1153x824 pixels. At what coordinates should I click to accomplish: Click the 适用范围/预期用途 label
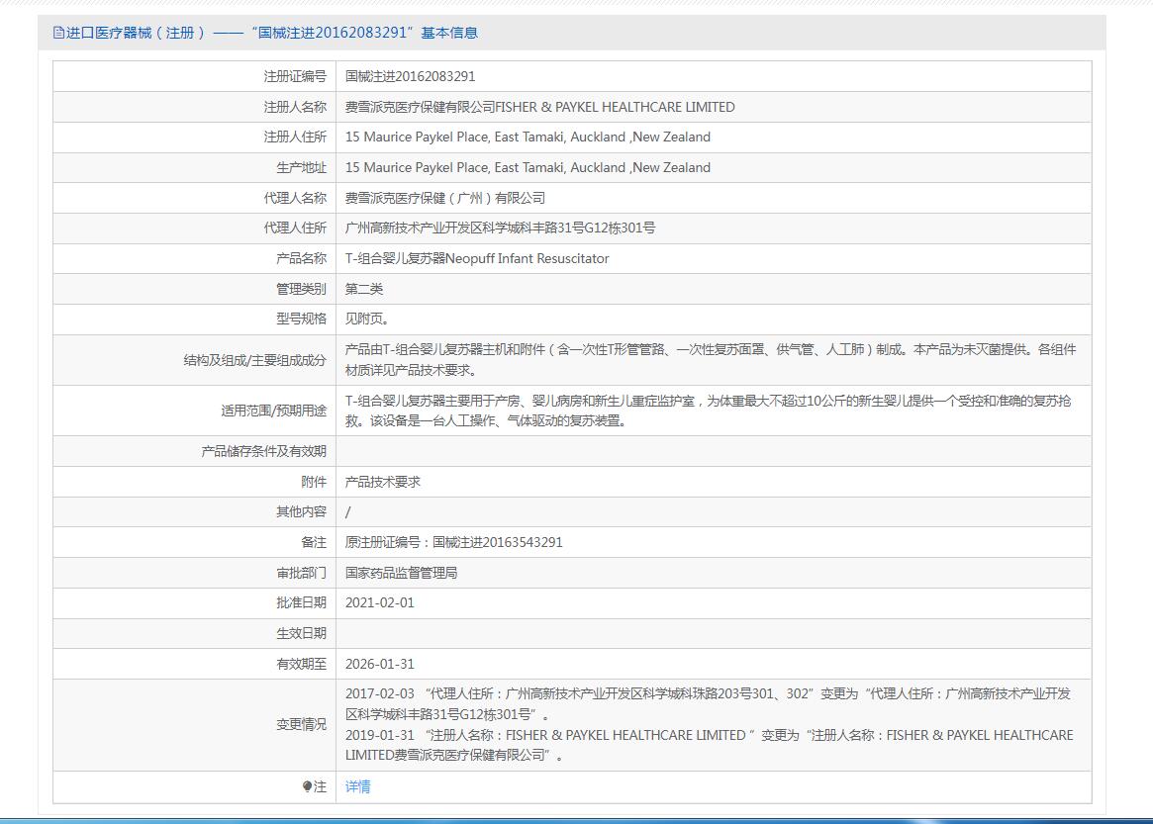pos(273,411)
